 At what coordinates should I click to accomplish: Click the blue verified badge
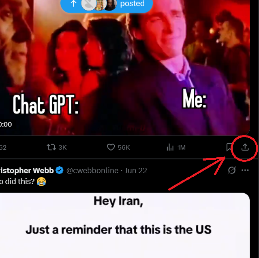[x=60, y=170]
